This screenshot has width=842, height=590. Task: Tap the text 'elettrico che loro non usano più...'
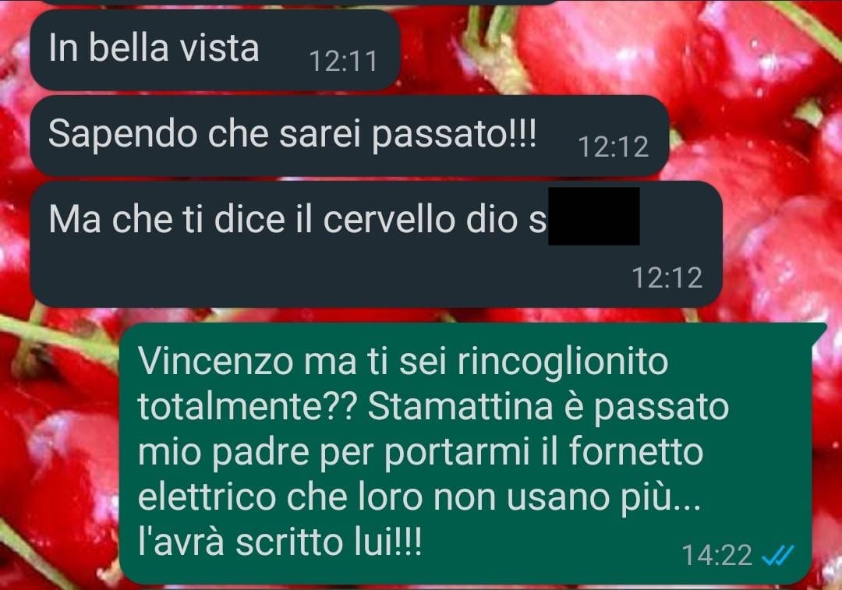click(x=419, y=496)
